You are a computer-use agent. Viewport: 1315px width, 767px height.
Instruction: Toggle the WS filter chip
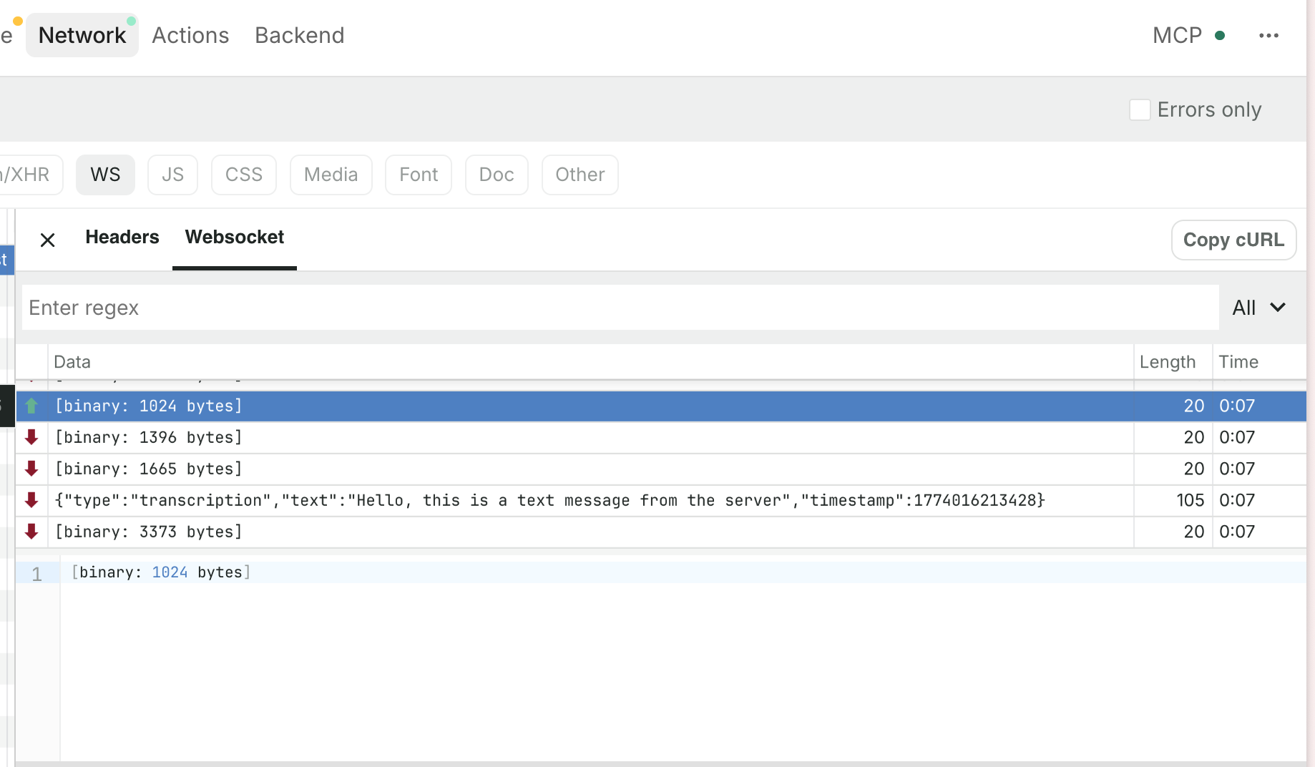pos(105,175)
